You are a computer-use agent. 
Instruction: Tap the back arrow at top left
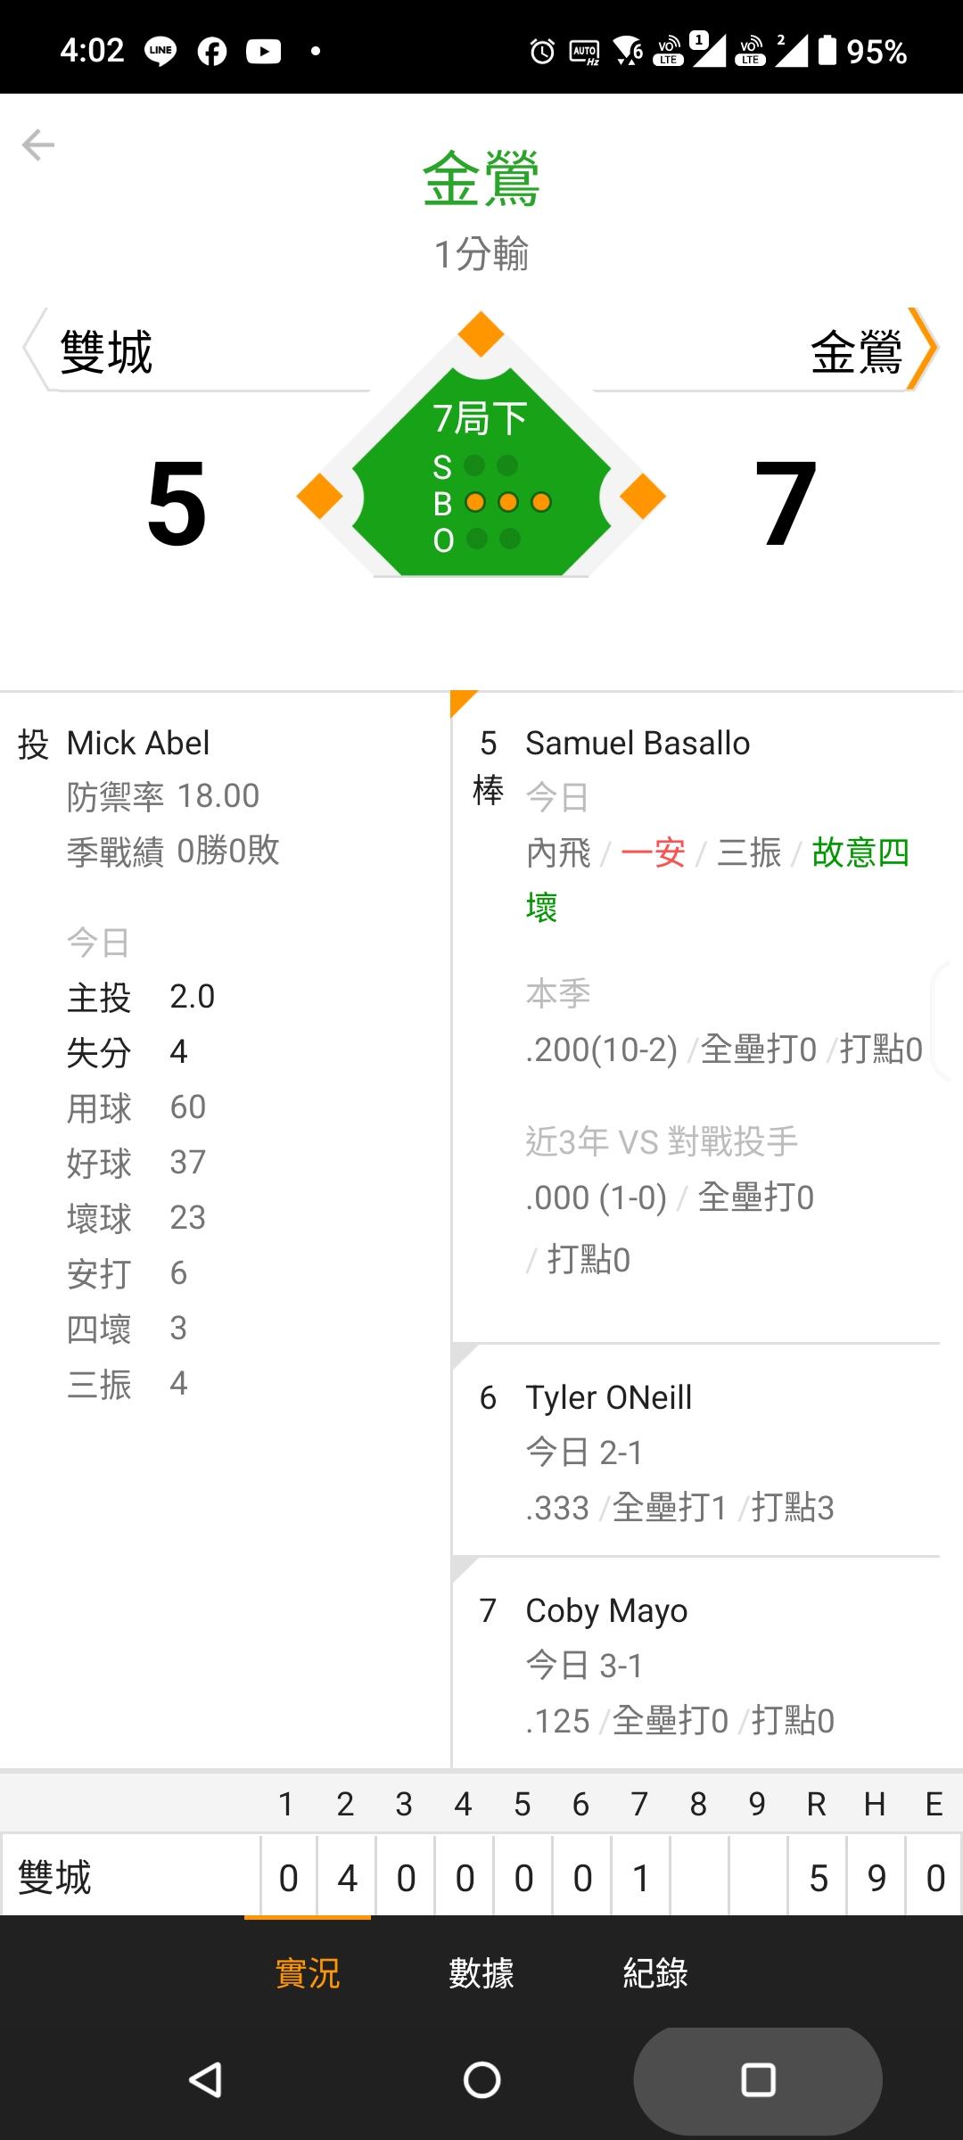(x=38, y=144)
